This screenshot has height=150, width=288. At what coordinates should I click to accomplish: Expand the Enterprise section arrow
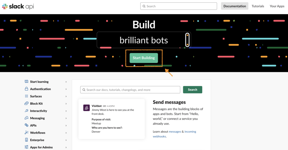pyautogui.click(x=66, y=140)
